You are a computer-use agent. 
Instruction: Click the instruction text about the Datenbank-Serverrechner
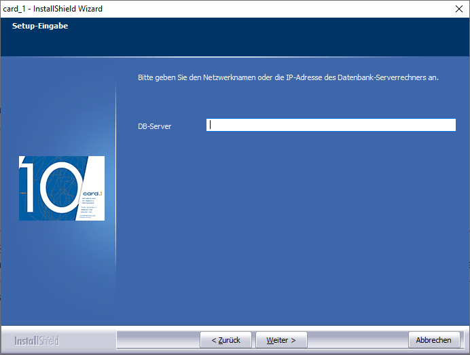pos(288,78)
